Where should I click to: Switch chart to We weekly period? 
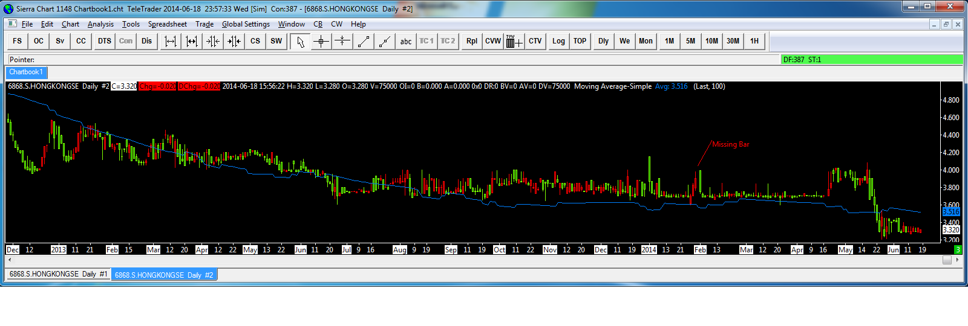pyautogui.click(x=625, y=41)
